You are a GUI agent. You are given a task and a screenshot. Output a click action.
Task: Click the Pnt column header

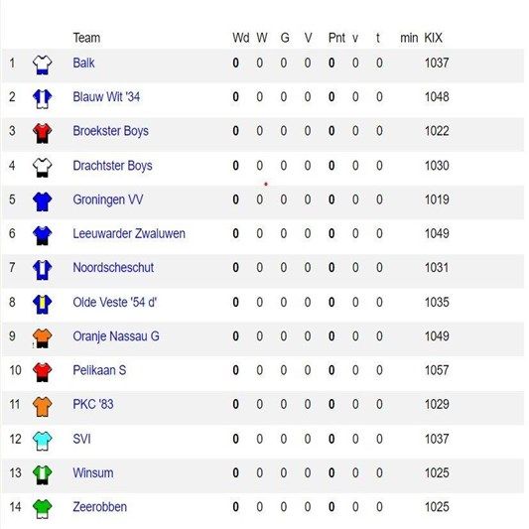click(x=336, y=38)
